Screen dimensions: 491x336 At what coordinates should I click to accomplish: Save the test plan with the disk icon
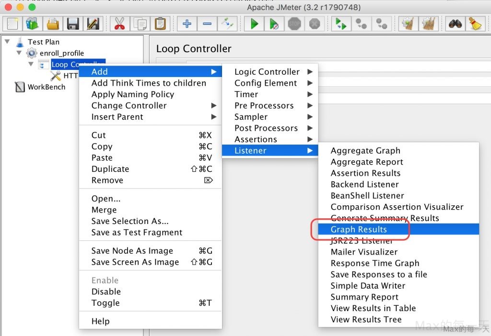tap(71, 23)
